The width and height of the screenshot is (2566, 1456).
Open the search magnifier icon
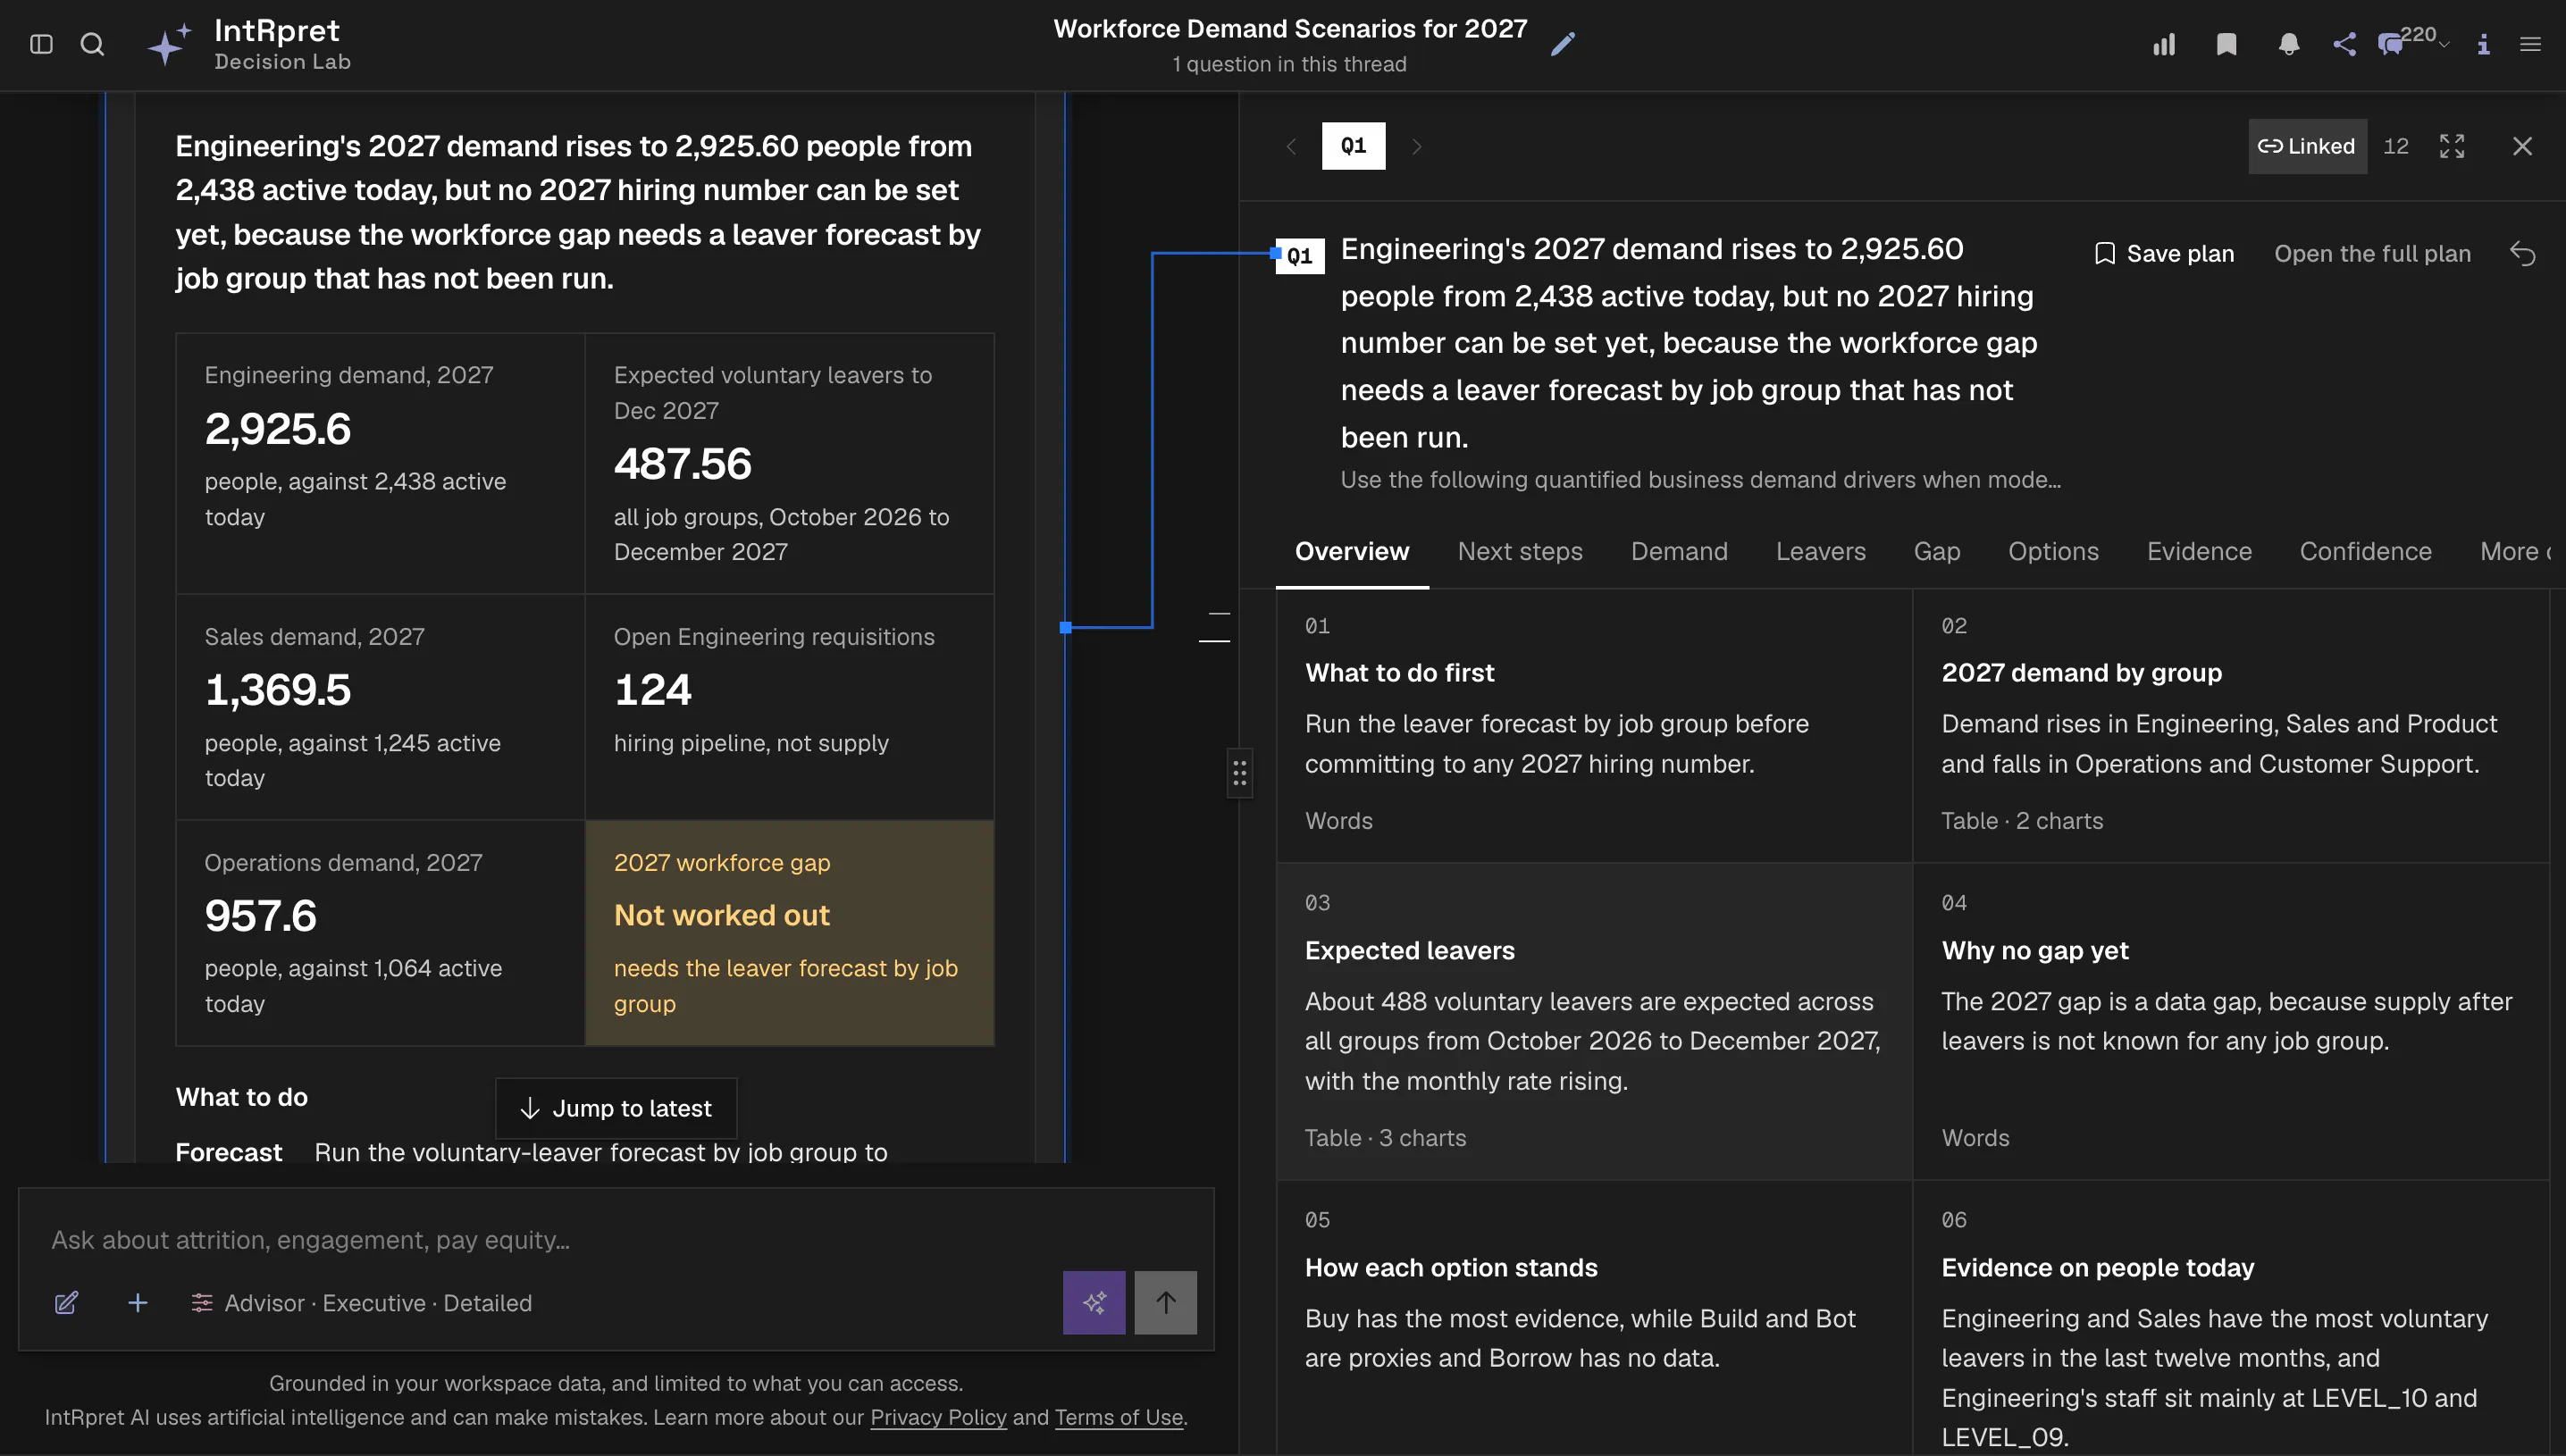point(92,44)
